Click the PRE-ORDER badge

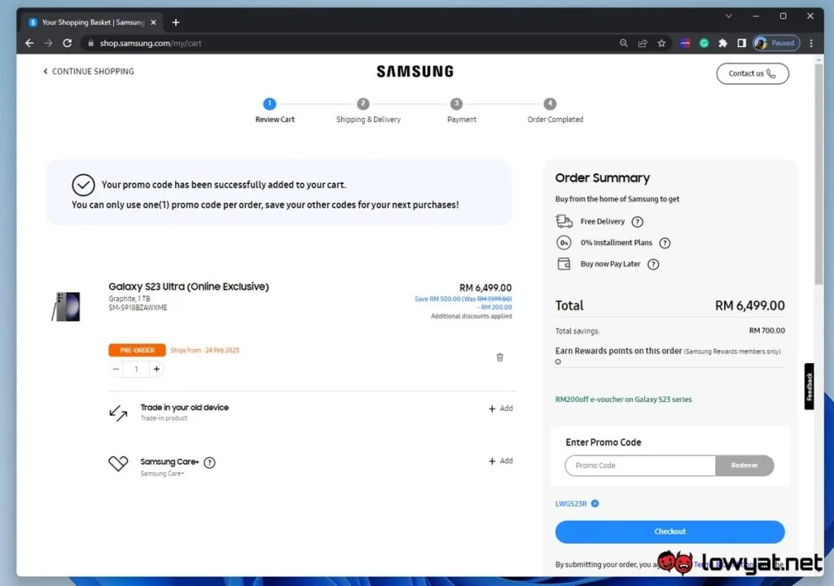point(137,350)
